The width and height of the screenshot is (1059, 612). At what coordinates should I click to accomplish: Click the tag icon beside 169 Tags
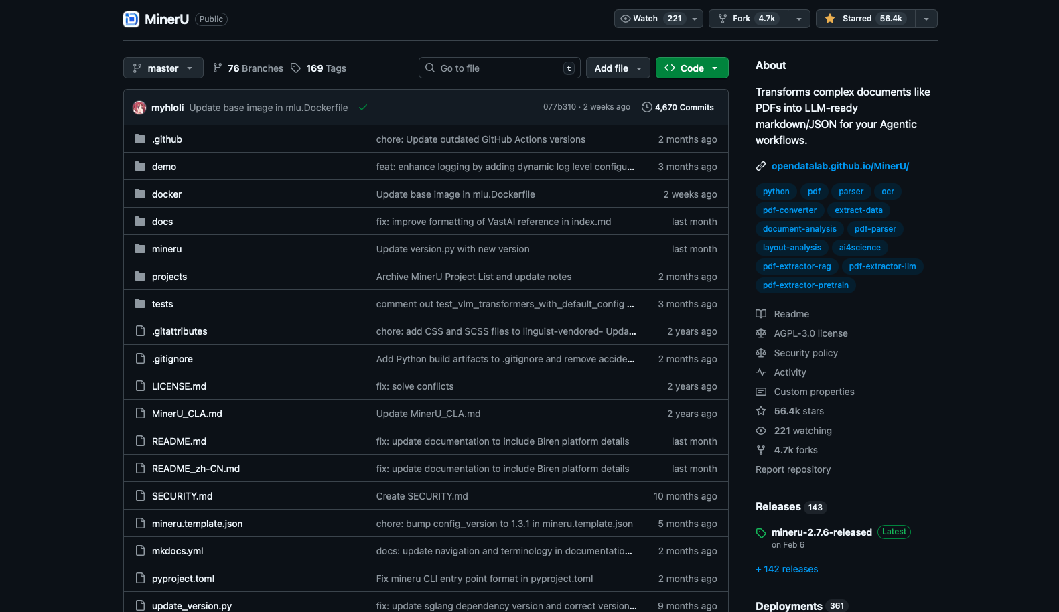[295, 68]
